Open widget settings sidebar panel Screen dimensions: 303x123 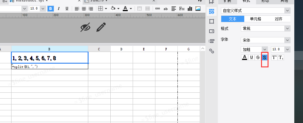coord(212,31)
